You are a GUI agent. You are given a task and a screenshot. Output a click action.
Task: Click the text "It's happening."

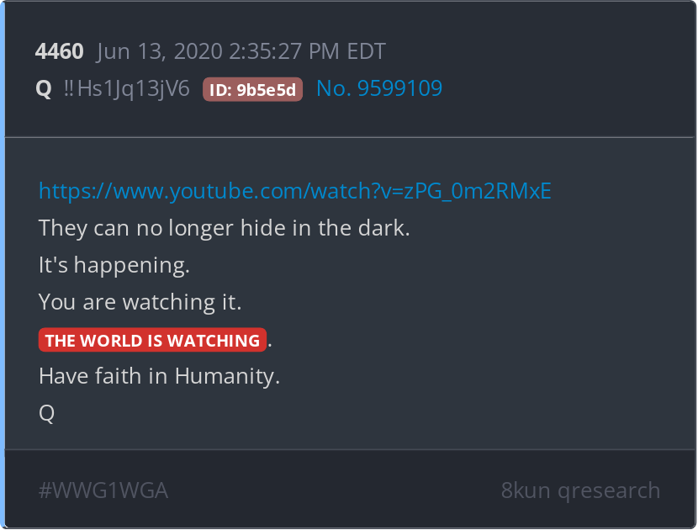(x=114, y=266)
